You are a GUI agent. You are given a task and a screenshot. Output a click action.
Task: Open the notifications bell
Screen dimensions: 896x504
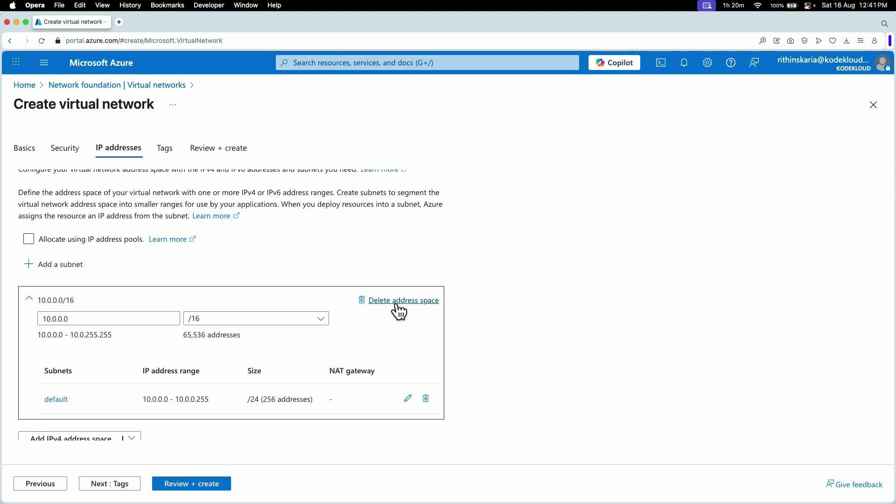click(x=684, y=62)
